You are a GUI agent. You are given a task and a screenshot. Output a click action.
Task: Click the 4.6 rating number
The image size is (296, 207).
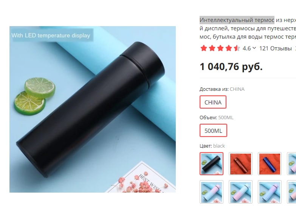click(x=246, y=48)
